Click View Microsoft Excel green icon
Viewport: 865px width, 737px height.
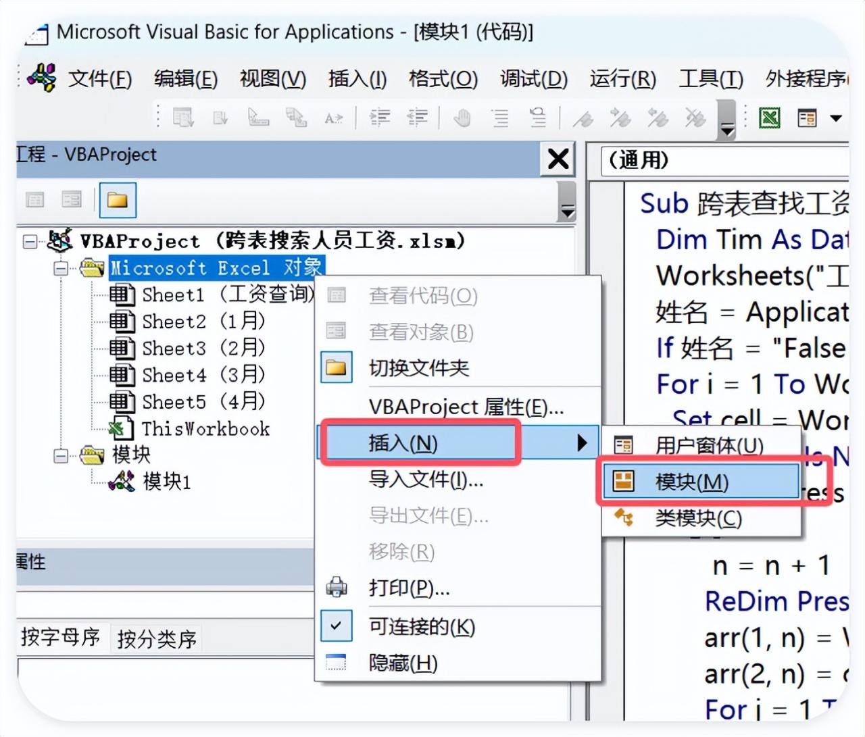coord(770,118)
